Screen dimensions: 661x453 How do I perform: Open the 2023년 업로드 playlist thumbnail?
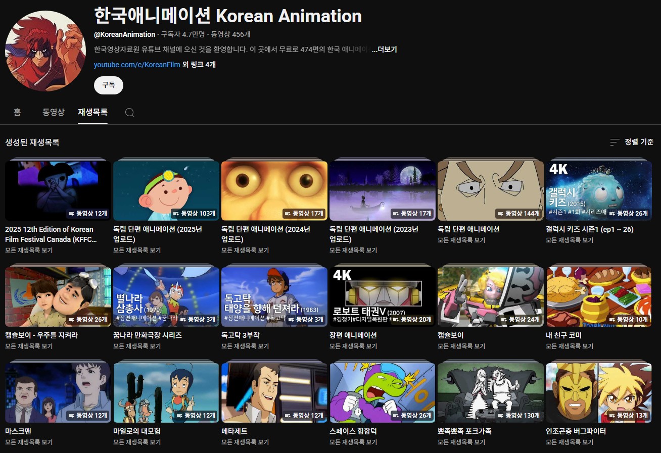click(383, 190)
